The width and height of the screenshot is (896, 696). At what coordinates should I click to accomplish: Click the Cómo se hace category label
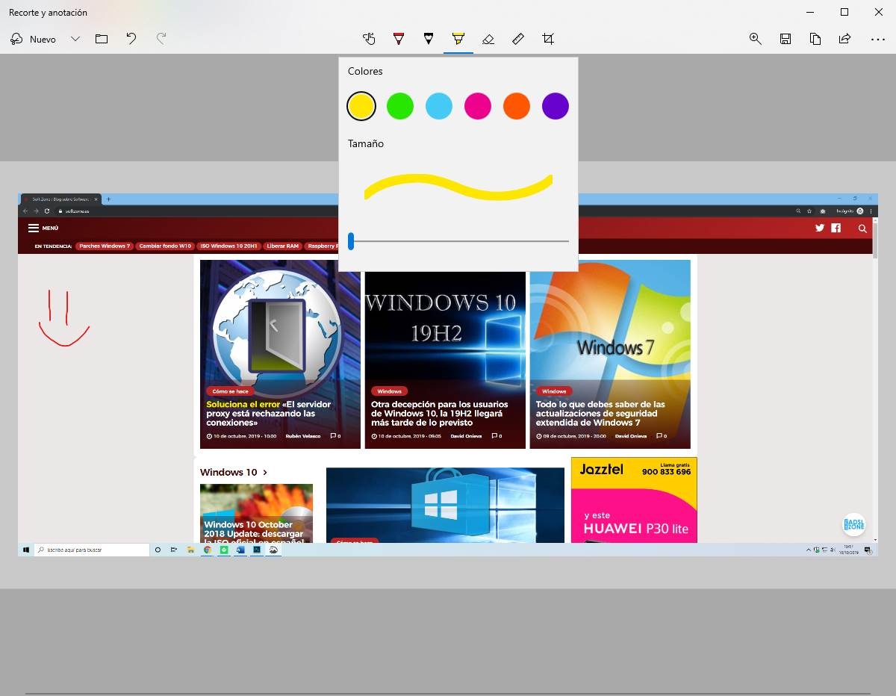(230, 391)
